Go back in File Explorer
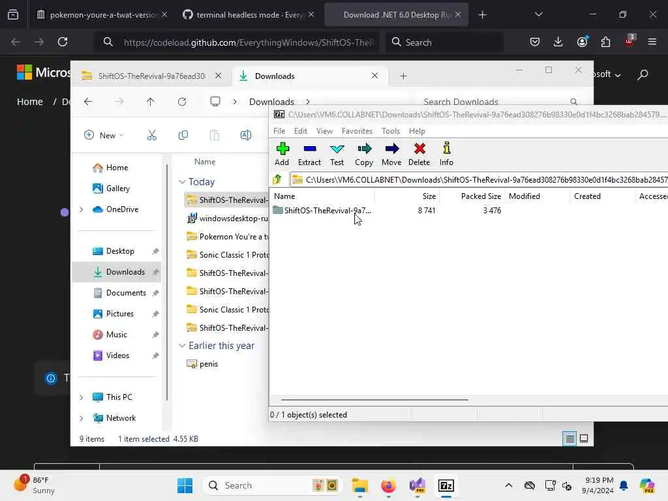Viewport: 668px width, 501px height. [88, 101]
